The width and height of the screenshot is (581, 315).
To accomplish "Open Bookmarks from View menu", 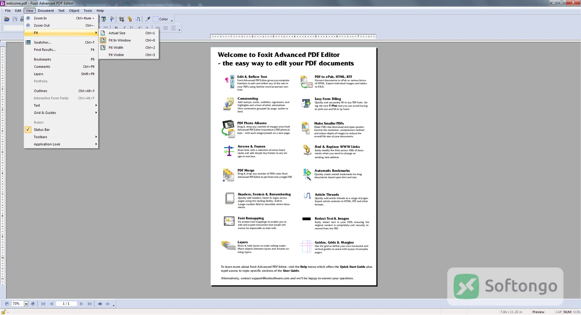I will pos(61,59).
